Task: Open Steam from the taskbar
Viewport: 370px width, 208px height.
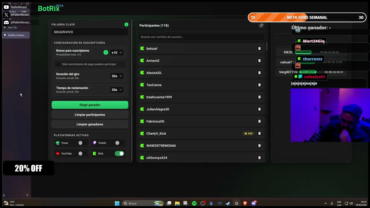Action: (x=228, y=203)
